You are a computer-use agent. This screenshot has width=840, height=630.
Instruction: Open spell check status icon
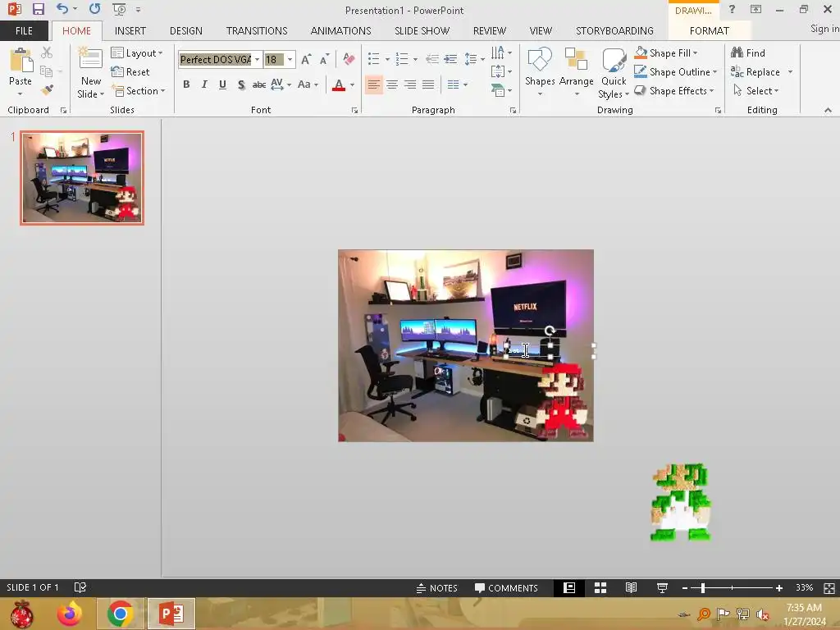(80, 587)
